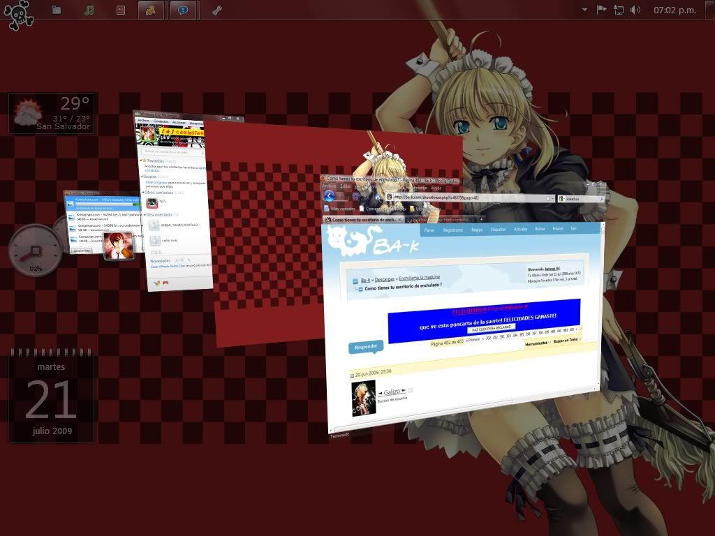Select the 'Como tienes tu escritorio' Firefox tab
715x536 pixels.
coord(363,220)
